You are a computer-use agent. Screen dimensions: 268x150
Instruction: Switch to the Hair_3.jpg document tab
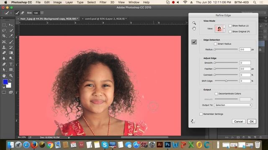49,19
